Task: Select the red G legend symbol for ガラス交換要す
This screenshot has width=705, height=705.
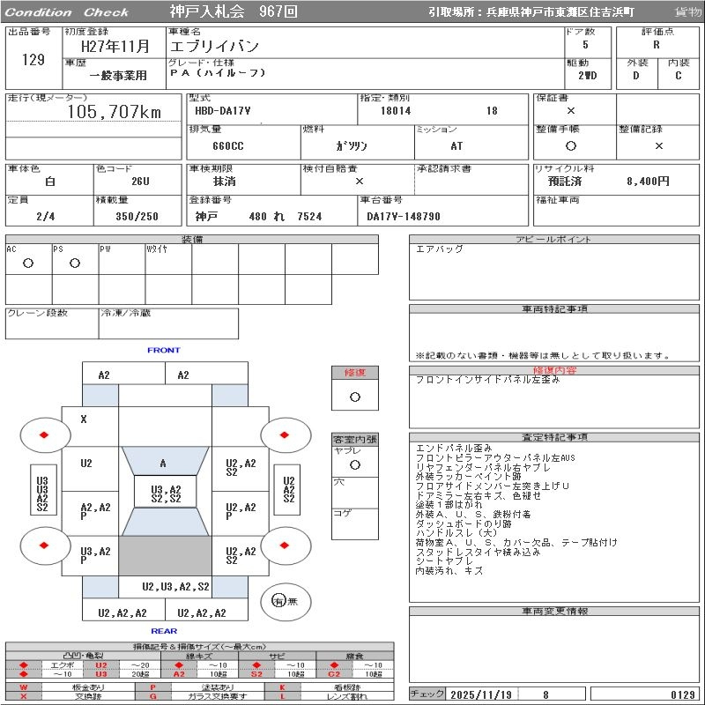Action: click(152, 696)
